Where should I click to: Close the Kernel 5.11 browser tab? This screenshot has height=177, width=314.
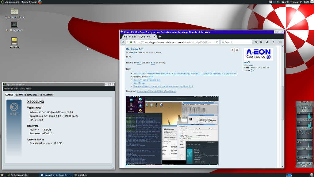coord(155,37)
